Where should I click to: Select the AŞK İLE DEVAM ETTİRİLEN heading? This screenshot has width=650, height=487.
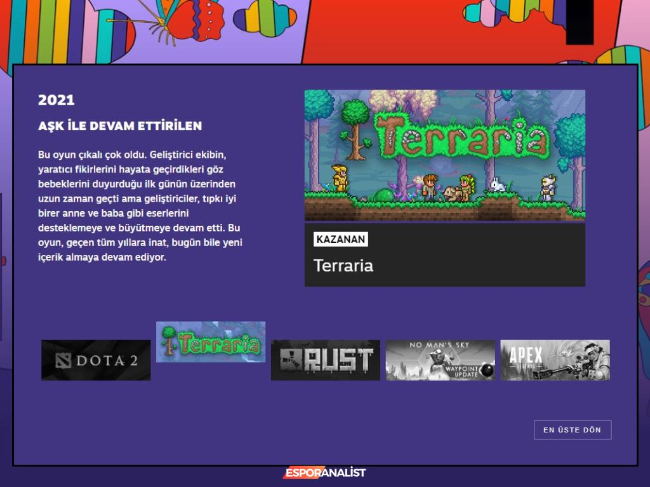pyautogui.click(x=120, y=126)
